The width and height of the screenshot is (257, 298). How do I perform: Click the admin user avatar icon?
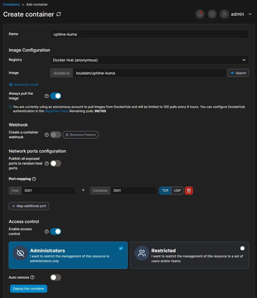(x=224, y=14)
